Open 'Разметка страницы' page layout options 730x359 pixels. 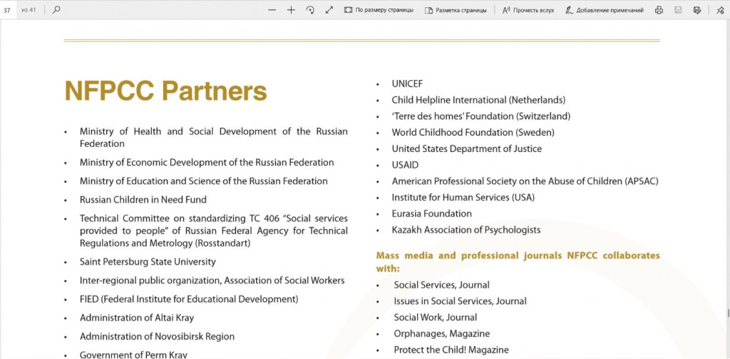pyautogui.click(x=456, y=10)
